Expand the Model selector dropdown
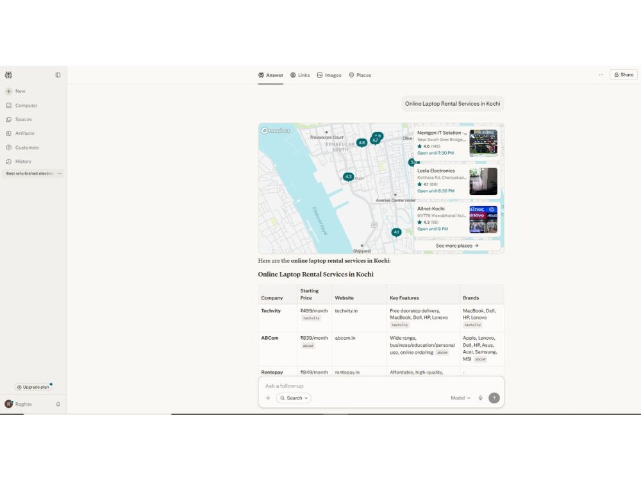Image resolution: width=641 pixels, height=481 pixels. 460,398
